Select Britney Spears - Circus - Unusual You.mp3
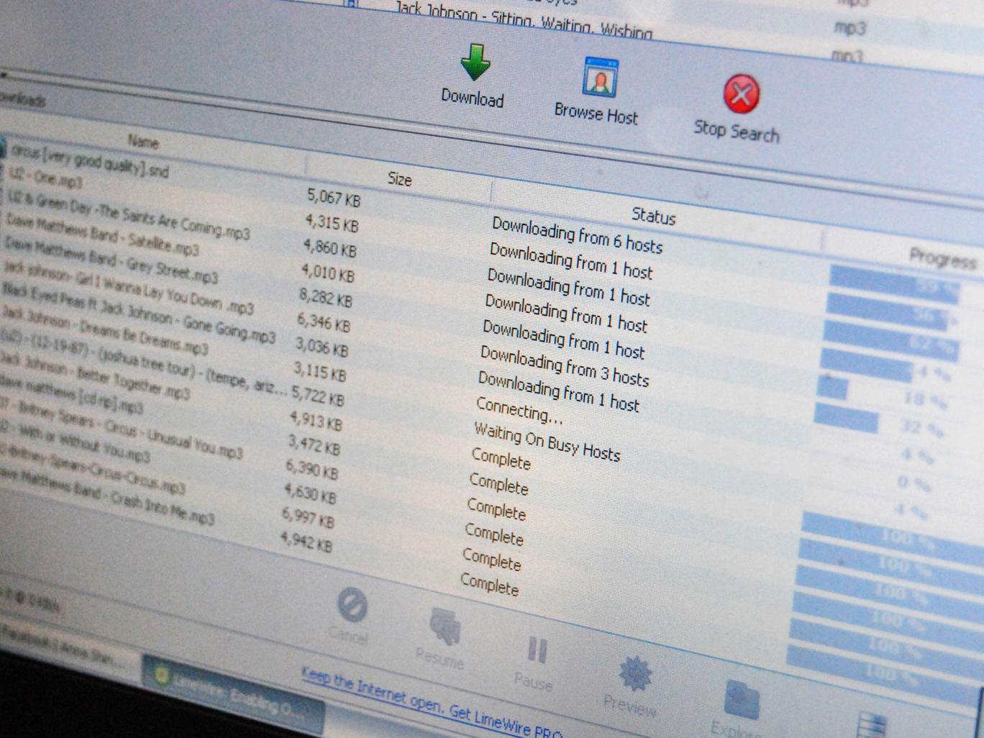Viewport: 984px width, 738px height. (x=121, y=428)
